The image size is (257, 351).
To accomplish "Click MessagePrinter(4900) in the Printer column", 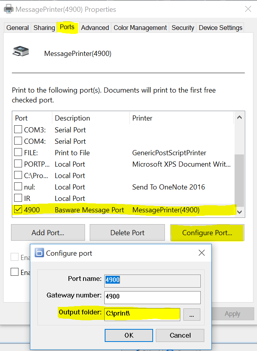I will (x=166, y=210).
